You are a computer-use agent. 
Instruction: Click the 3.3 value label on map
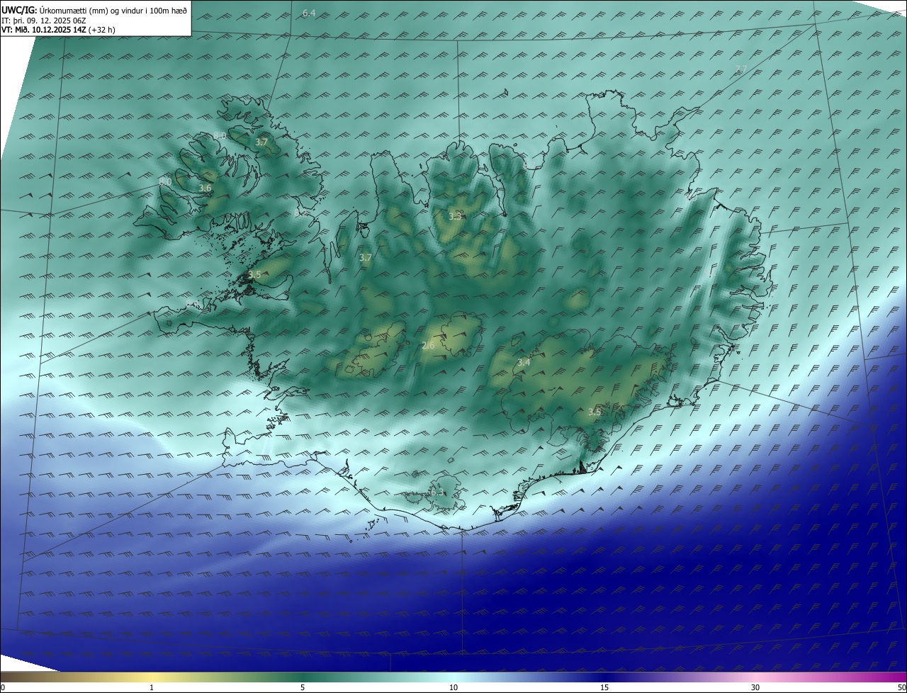pos(455,216)
